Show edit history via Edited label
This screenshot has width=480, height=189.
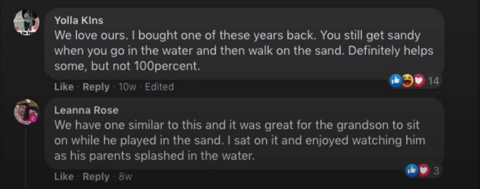click(x=159, y=87)
